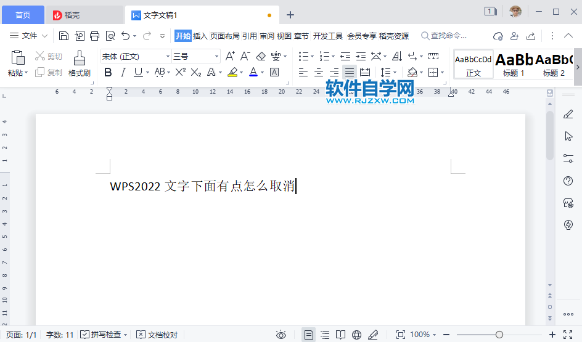
Task: Open the font name dropdown
Action: pyautogui.click(x=168, y=56)
